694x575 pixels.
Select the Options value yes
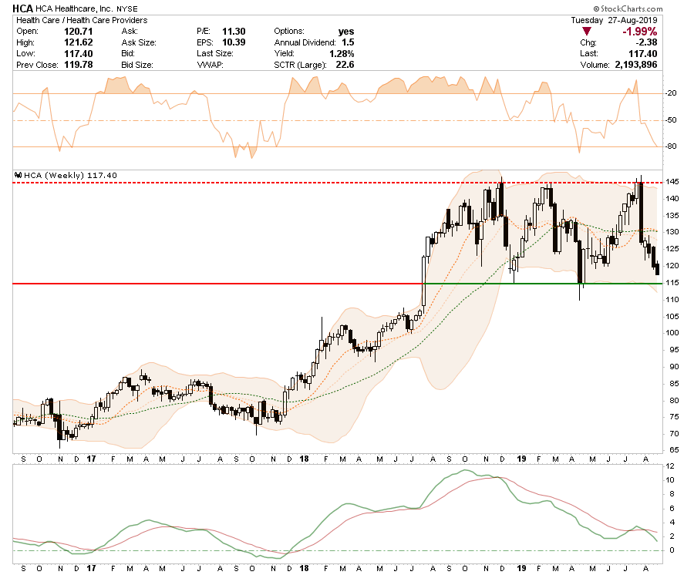[346, 32]
